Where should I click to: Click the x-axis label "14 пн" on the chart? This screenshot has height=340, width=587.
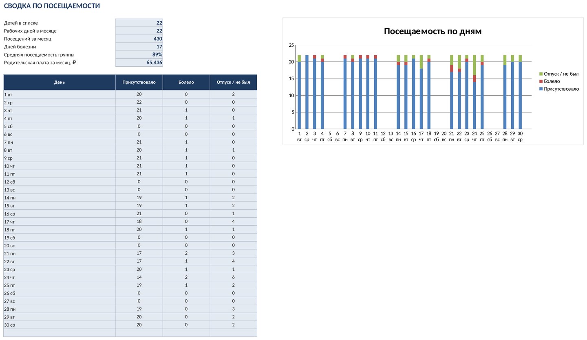click(x=398, y=136)
